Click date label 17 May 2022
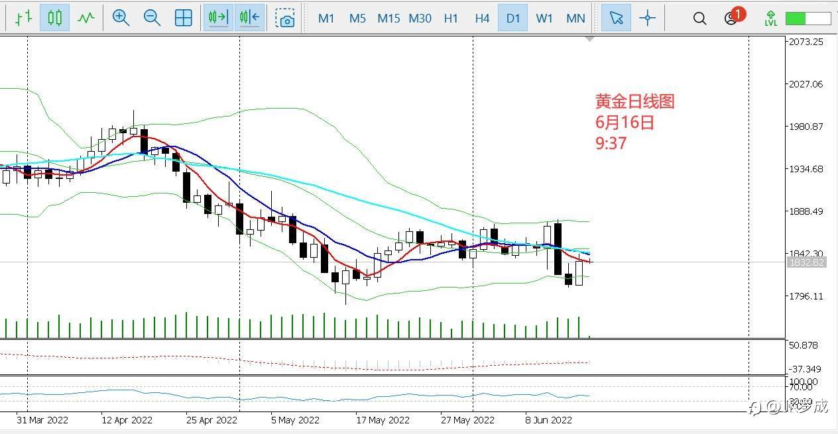Screen dimensions: 838x434 coord(383,420)
